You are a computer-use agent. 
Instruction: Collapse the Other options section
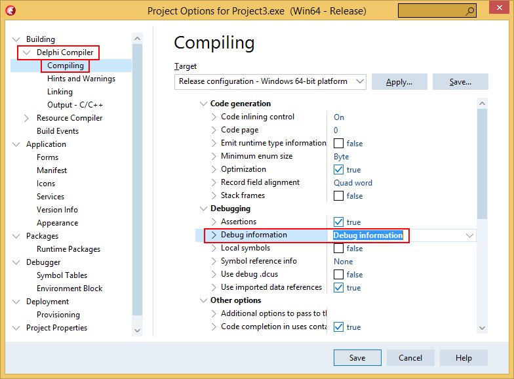(x=203, y=300)
